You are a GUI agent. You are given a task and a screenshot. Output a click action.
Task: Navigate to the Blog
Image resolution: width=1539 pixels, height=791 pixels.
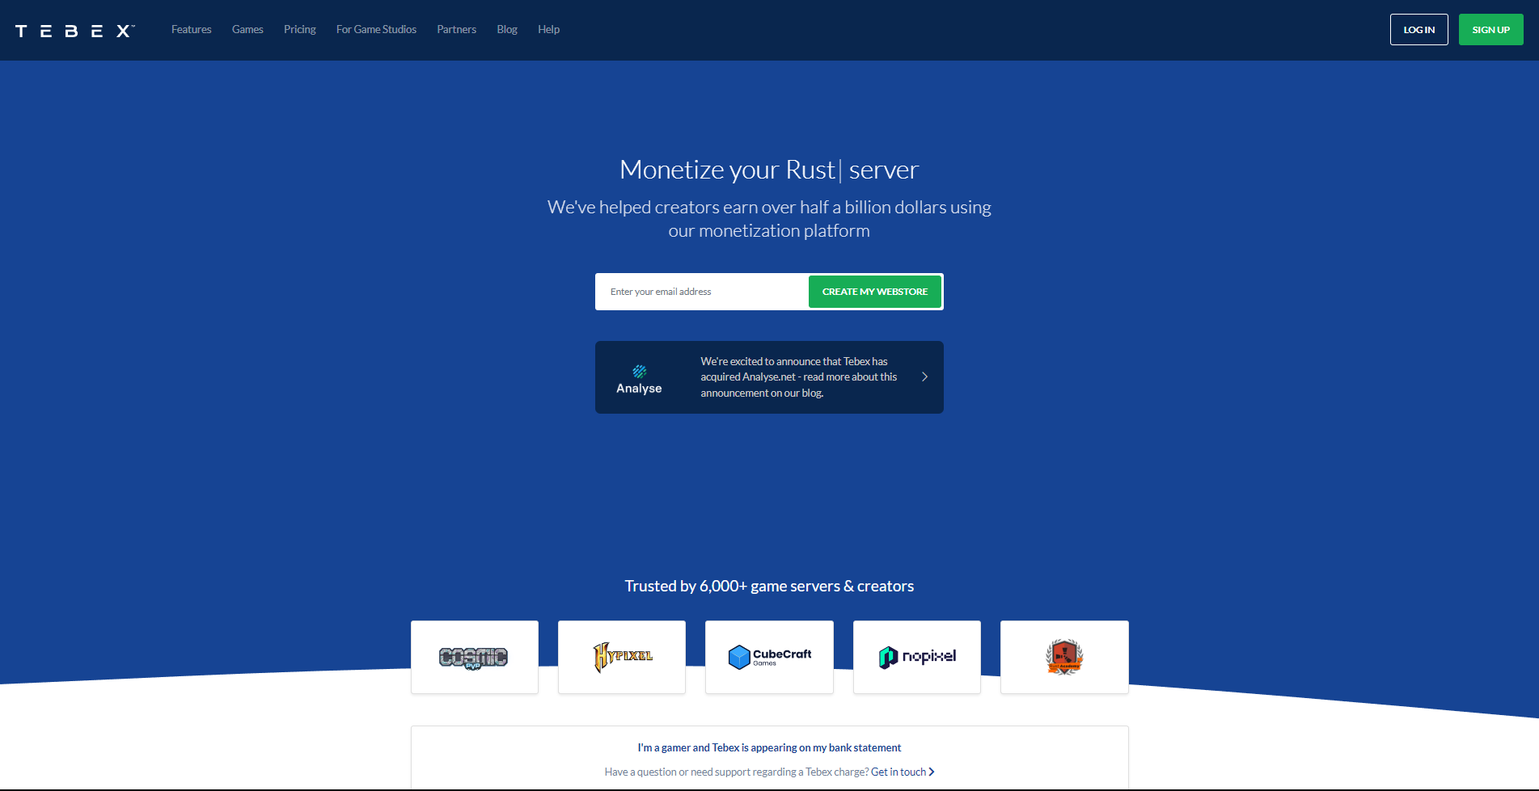pos(507,29)
